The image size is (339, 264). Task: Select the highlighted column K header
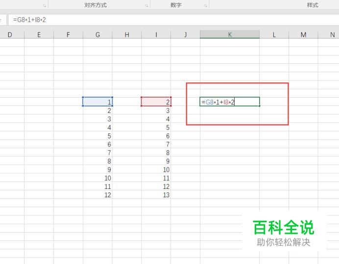click(230, 35)
